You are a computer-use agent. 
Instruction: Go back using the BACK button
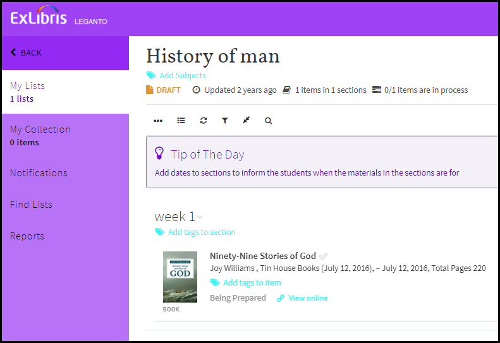[x=27, y=52]
